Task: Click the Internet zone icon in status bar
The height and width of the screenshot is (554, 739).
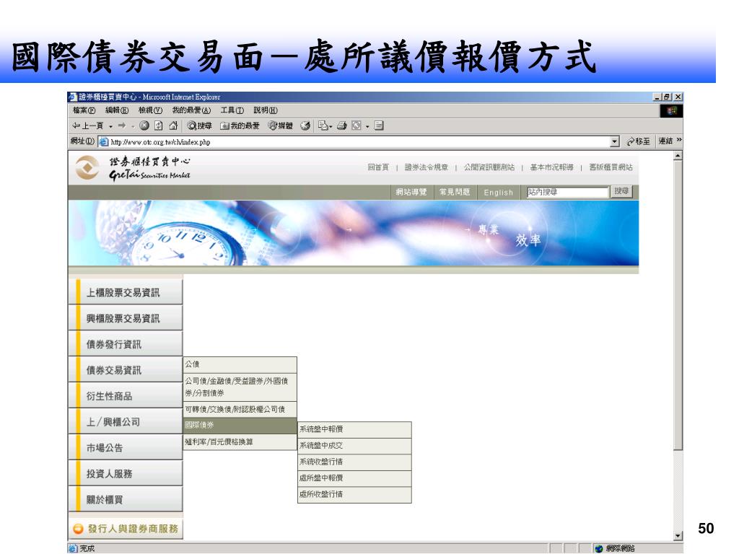Action: point(599,548)
